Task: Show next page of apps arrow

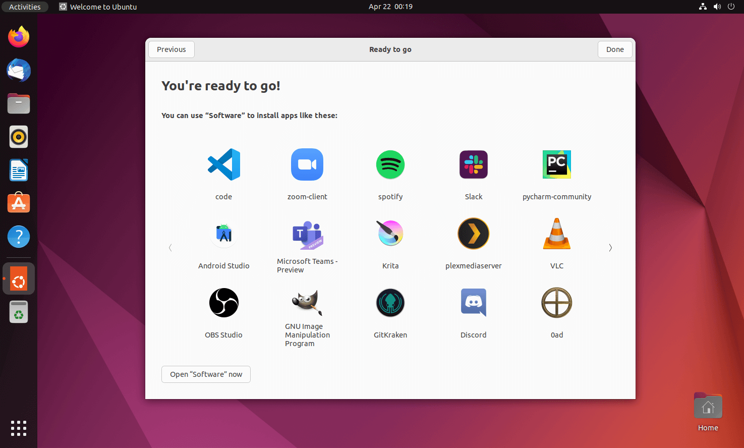Action: pyautogui.click(x=610, y=248)
